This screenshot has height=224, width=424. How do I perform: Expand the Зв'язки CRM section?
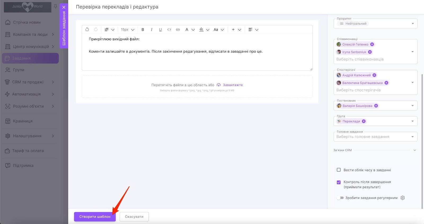(x=415, y=150)
